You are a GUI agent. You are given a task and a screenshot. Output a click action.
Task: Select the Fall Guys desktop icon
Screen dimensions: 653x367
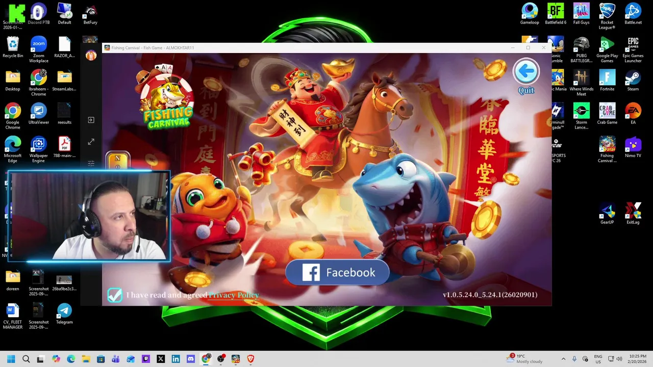click(x=582, y=14)
